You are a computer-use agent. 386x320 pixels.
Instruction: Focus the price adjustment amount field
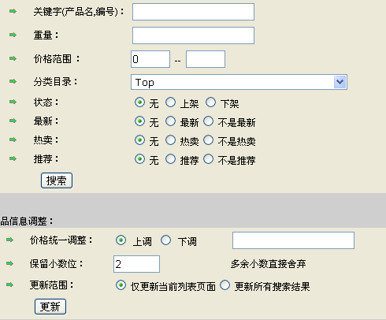293,240
